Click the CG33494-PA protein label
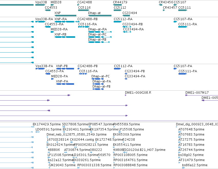 click(135, 76)
